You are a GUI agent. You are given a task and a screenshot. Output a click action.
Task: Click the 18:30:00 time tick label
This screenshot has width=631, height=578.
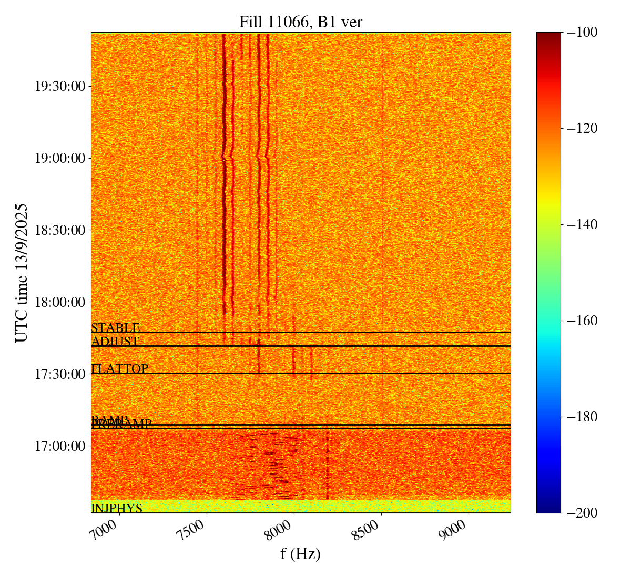(60, 230)
